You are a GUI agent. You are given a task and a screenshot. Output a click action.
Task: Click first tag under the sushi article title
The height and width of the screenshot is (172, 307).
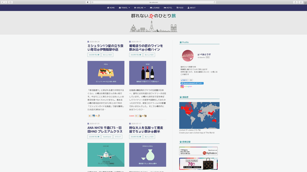(94, 55)
